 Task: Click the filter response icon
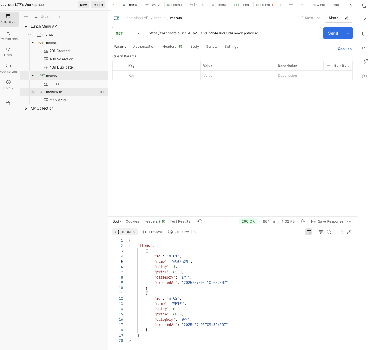click(x=321, y=232)
